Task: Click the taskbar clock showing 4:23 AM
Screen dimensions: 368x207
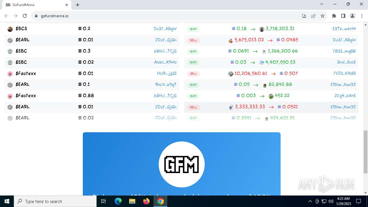Action: pyautogui.click(x=343, y=201)
